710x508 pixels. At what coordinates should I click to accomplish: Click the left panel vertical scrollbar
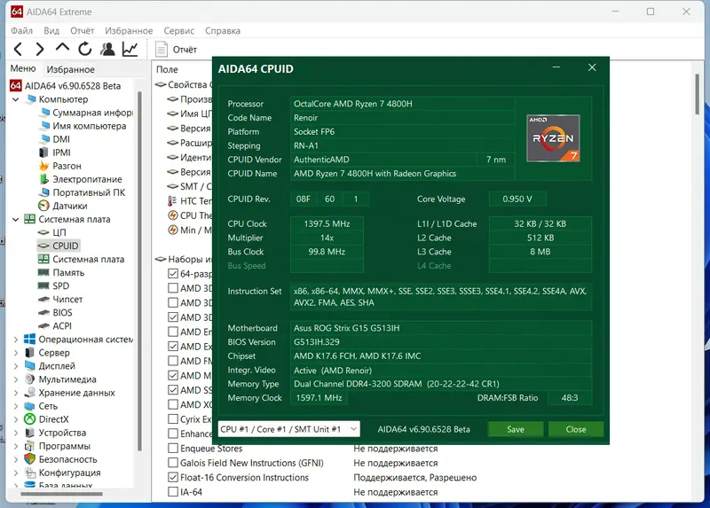[138, 266]
